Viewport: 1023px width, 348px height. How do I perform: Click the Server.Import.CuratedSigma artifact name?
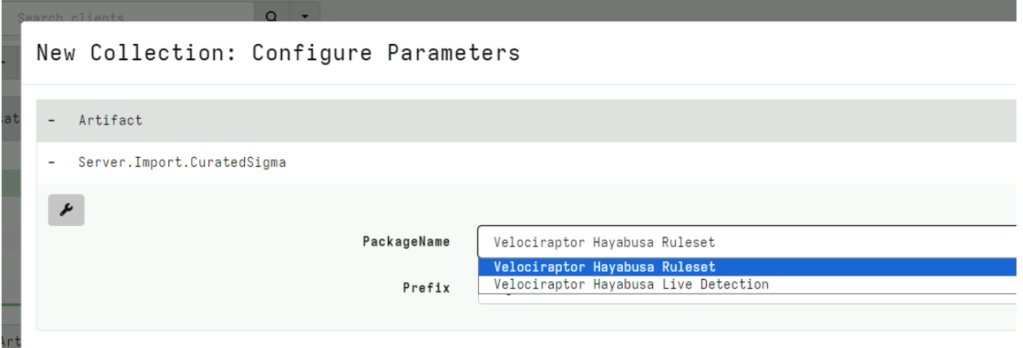[x=181, y=163]
